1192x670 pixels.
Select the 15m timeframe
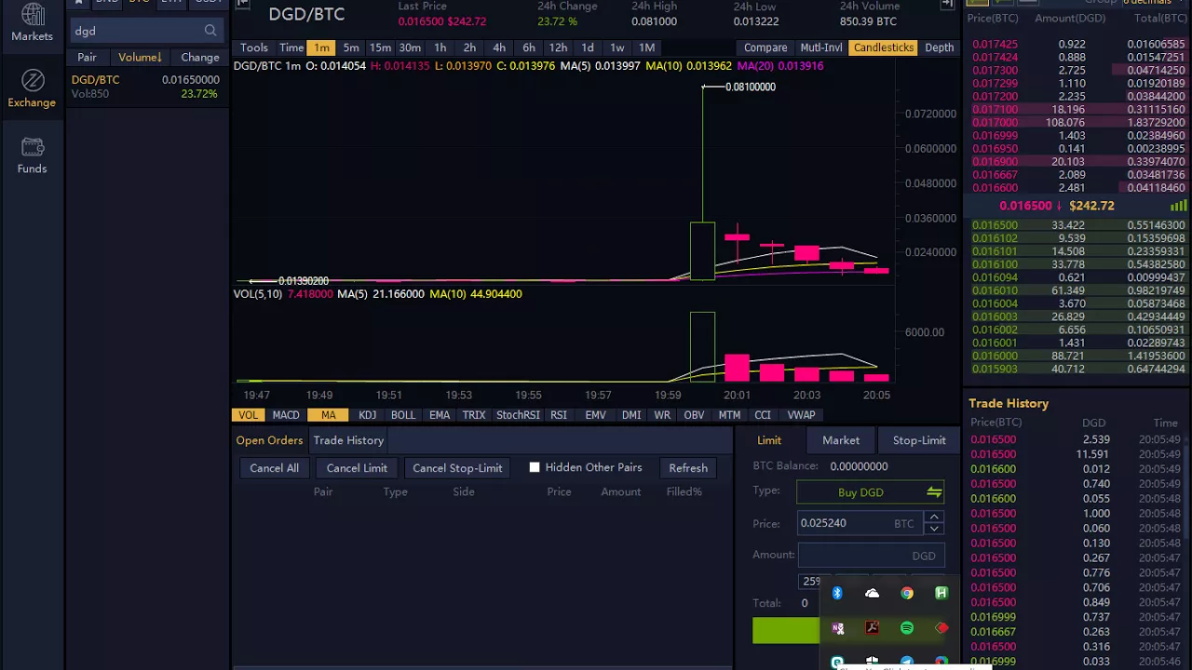point(380,47)
